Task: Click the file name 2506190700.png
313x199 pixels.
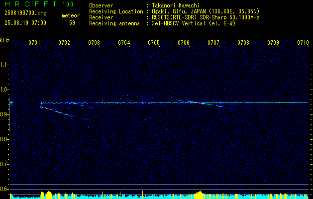Action: pyautogui.click(x=25, y=13)
